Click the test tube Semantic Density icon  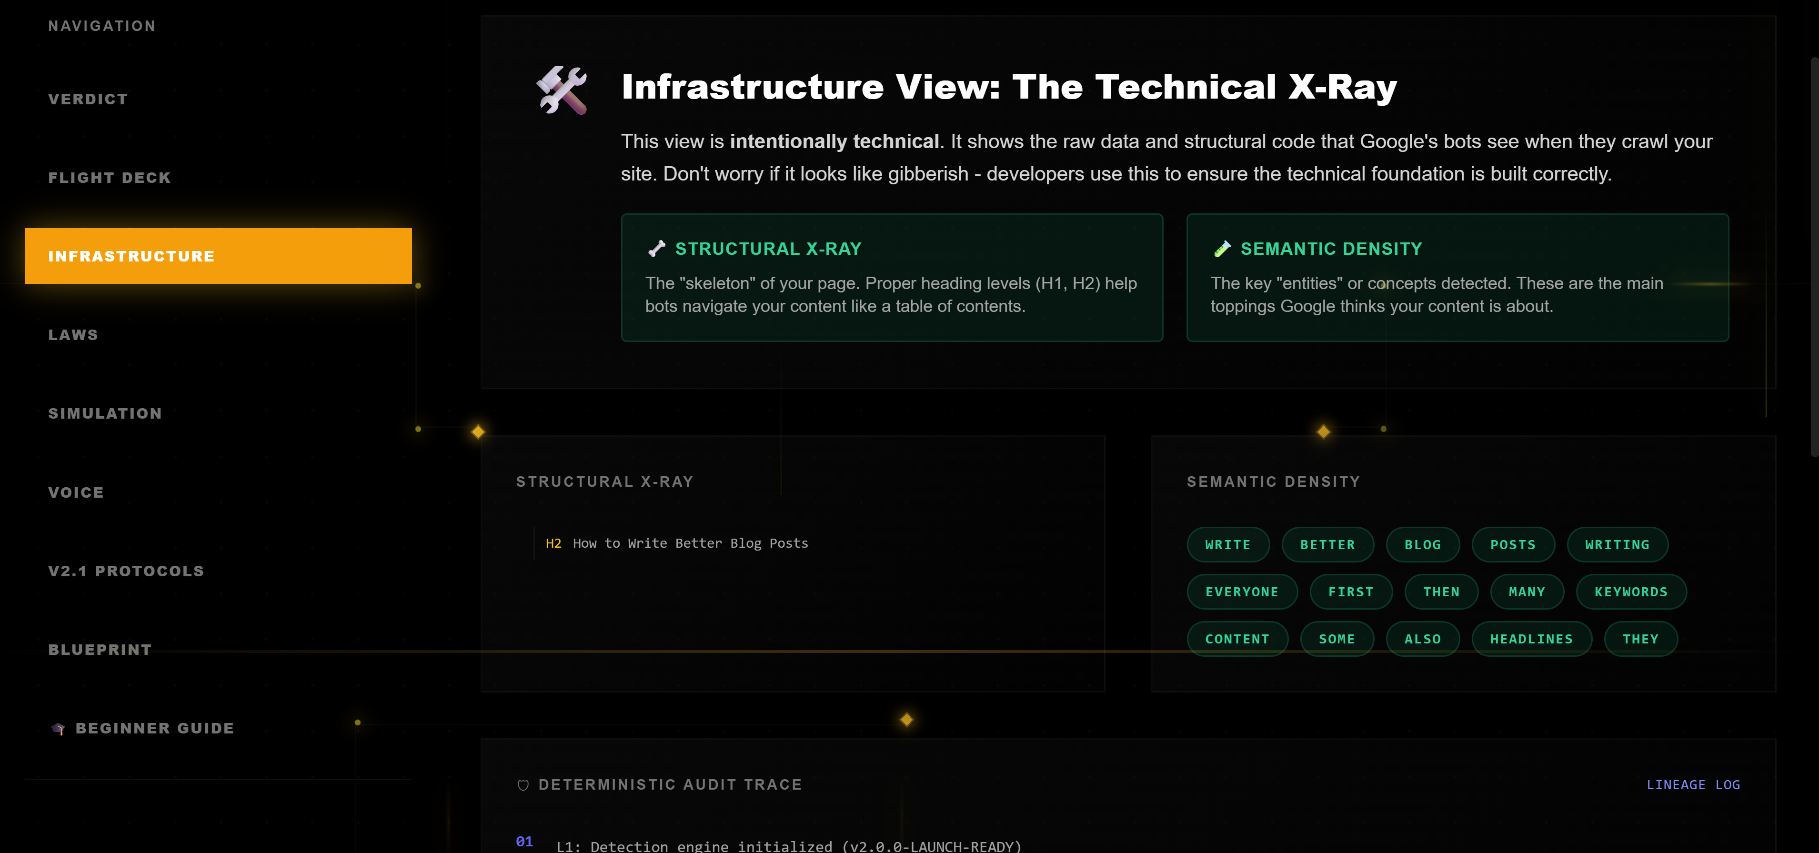coord(1222,249)
